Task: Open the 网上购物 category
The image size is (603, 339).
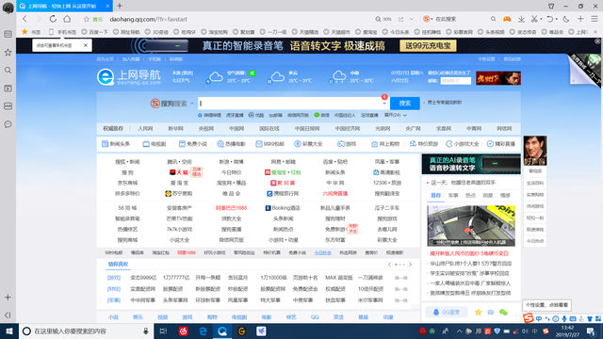Action: (385, 144)
